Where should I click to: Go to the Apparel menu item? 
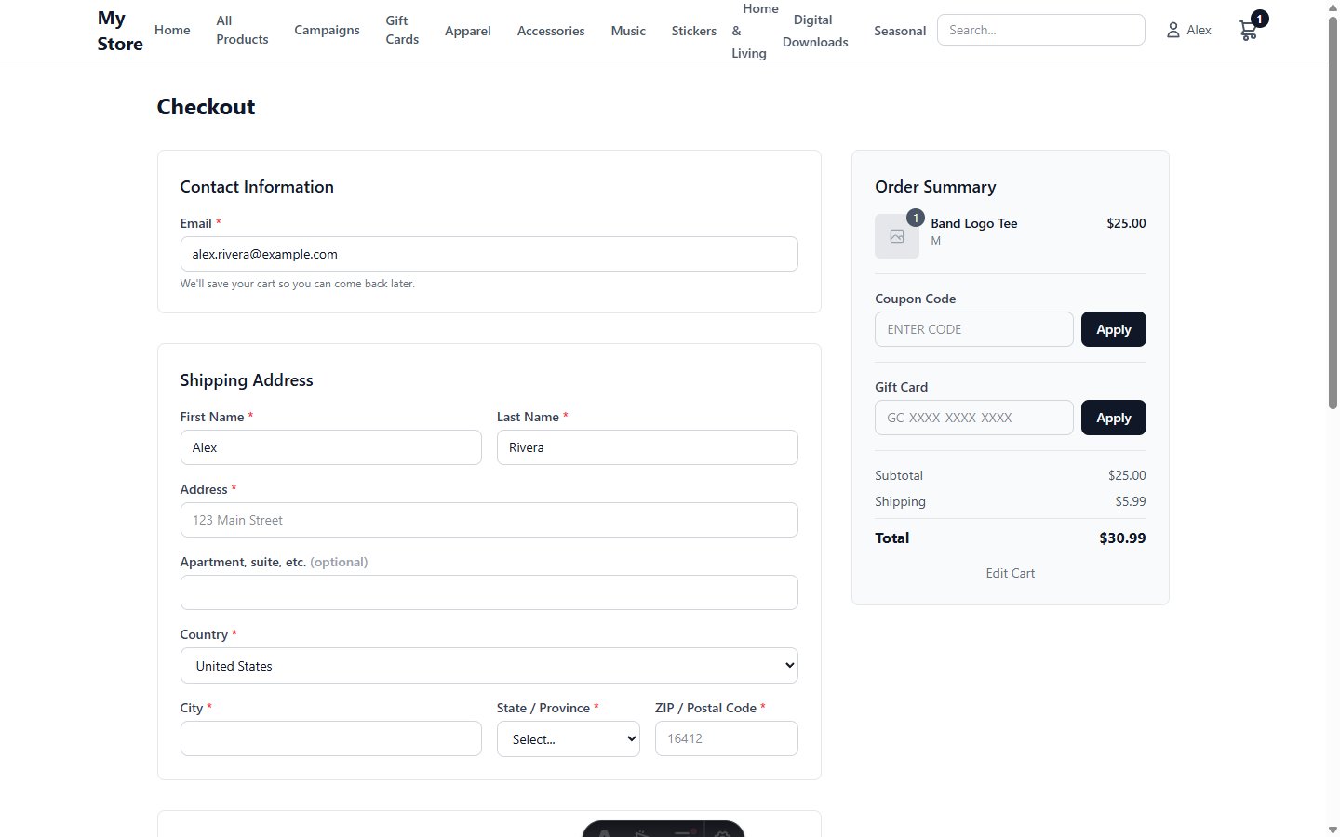tap(467, 31)
